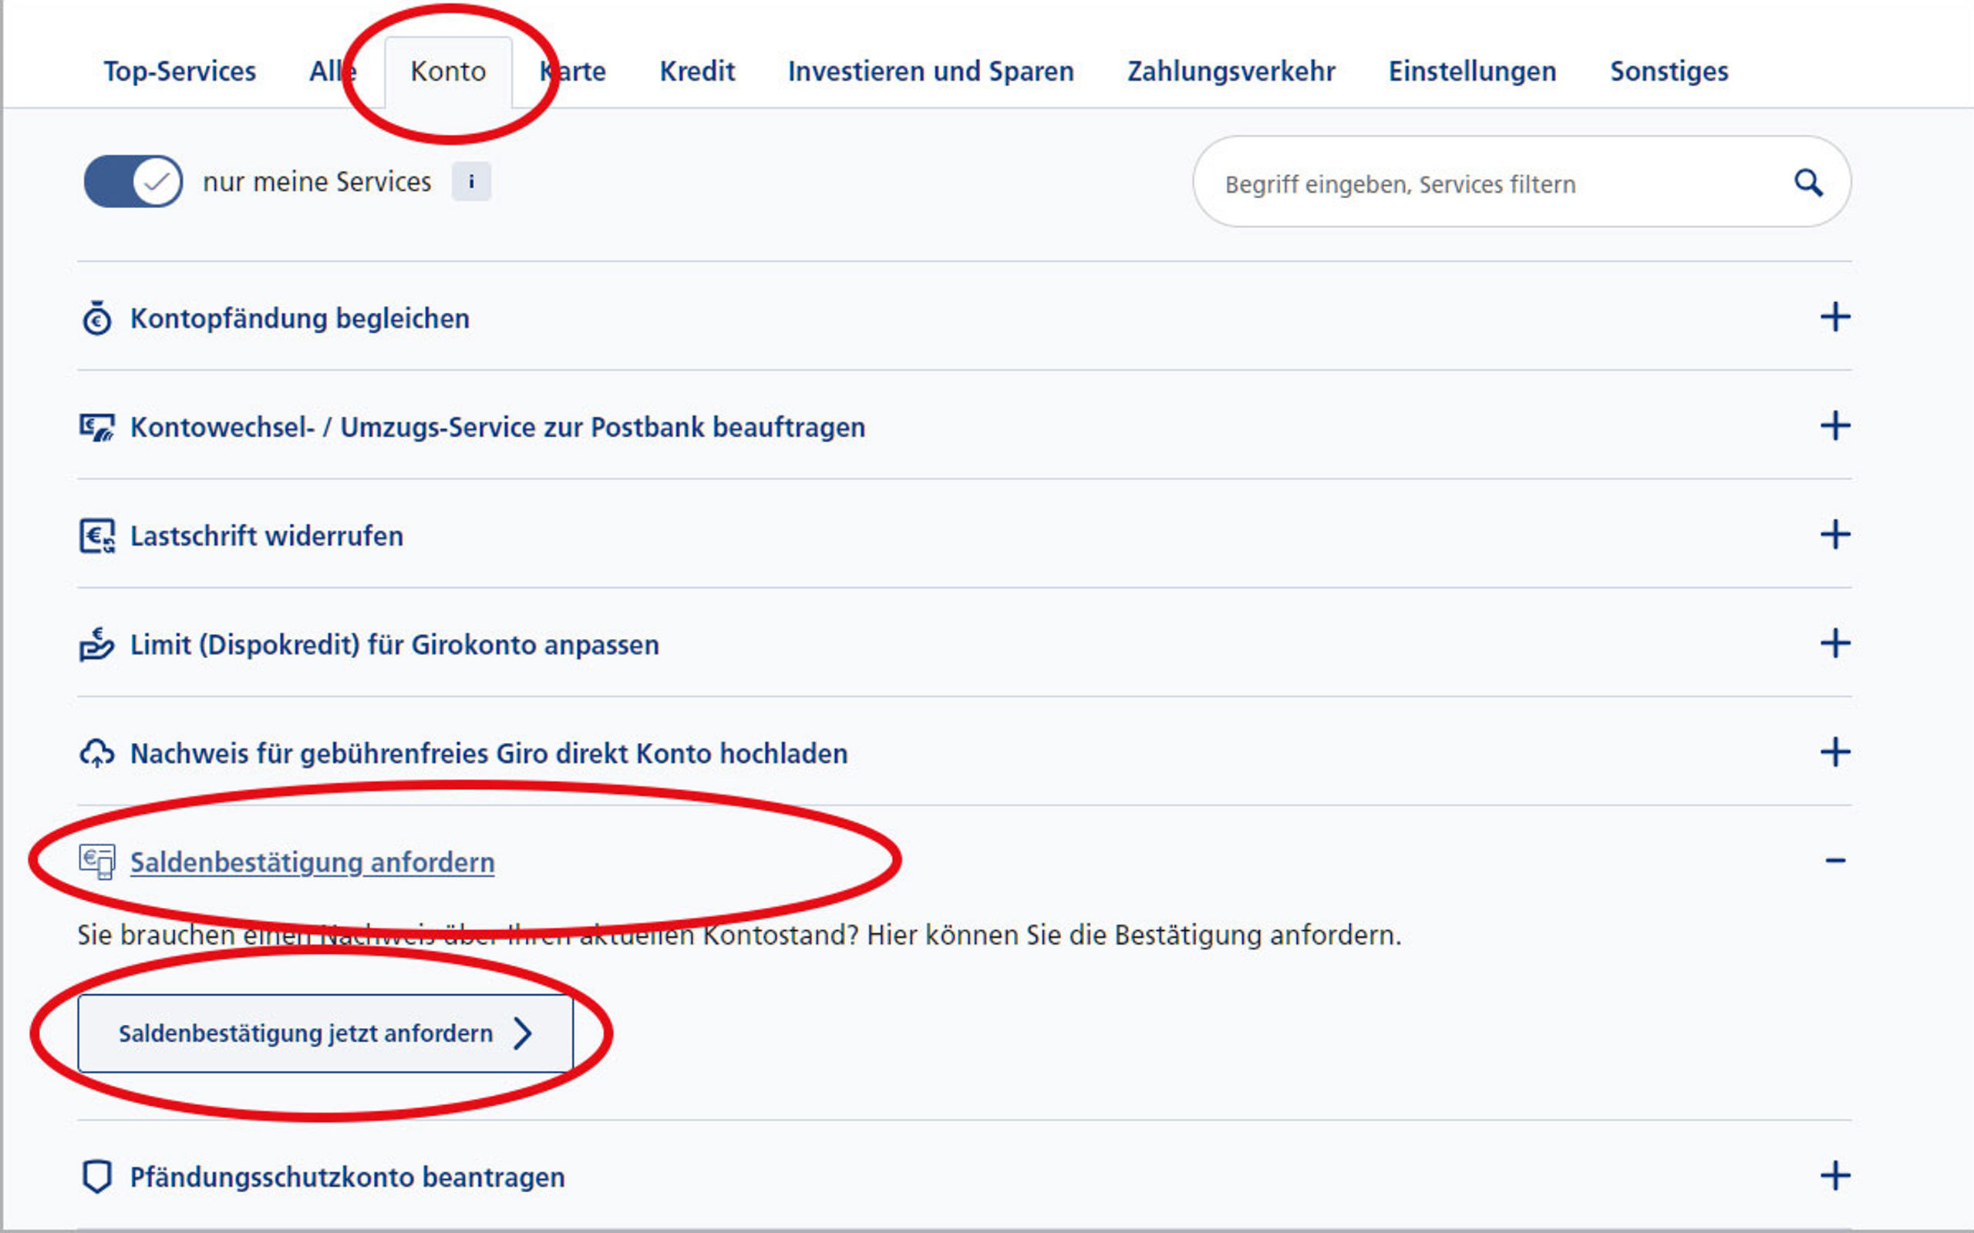This screenshot has width=1974, height=1233.
Task: Open Limit (Dispokredit) für Girokonto anpassen title
Action: tap(395, 644)
